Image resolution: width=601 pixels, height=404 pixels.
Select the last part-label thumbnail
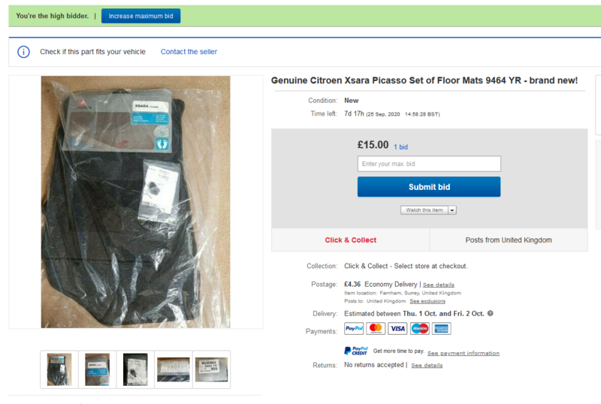(211, 369)
